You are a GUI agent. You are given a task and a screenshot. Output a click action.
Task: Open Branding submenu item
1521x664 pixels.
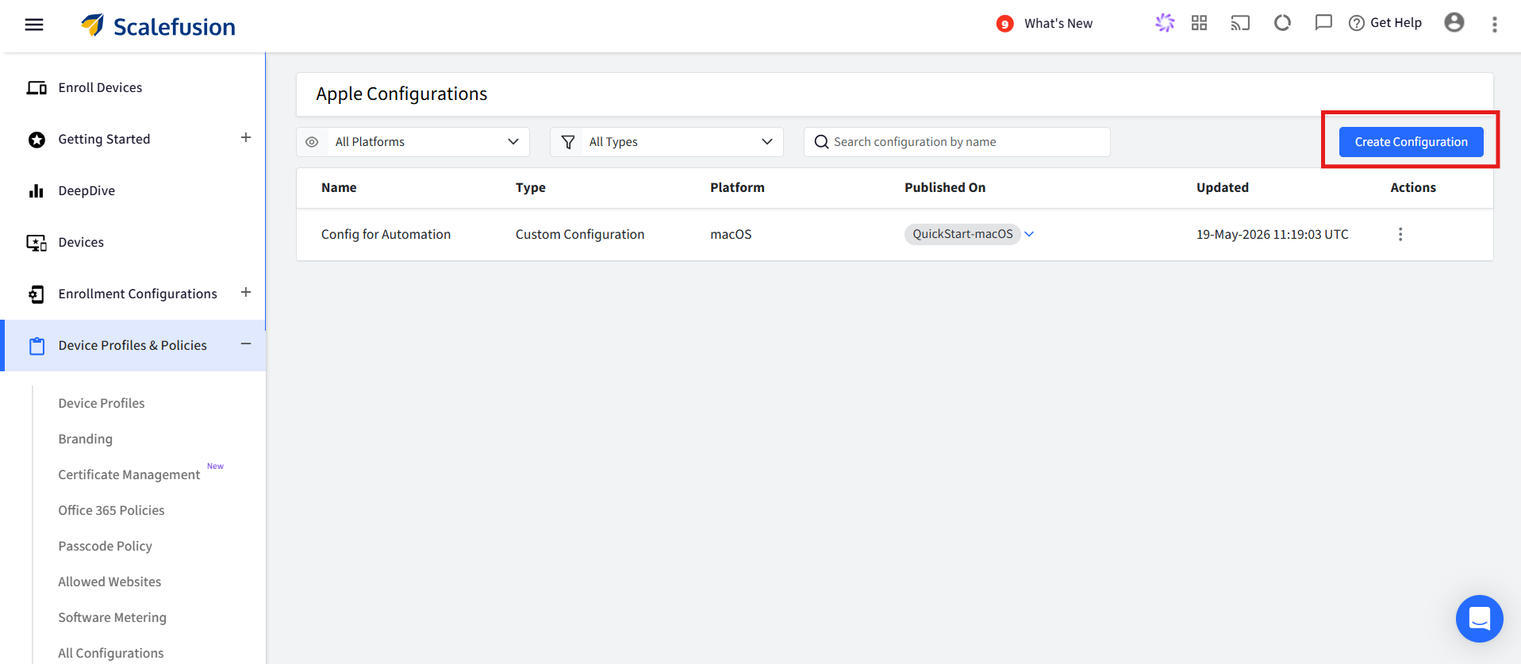point(85,439)
